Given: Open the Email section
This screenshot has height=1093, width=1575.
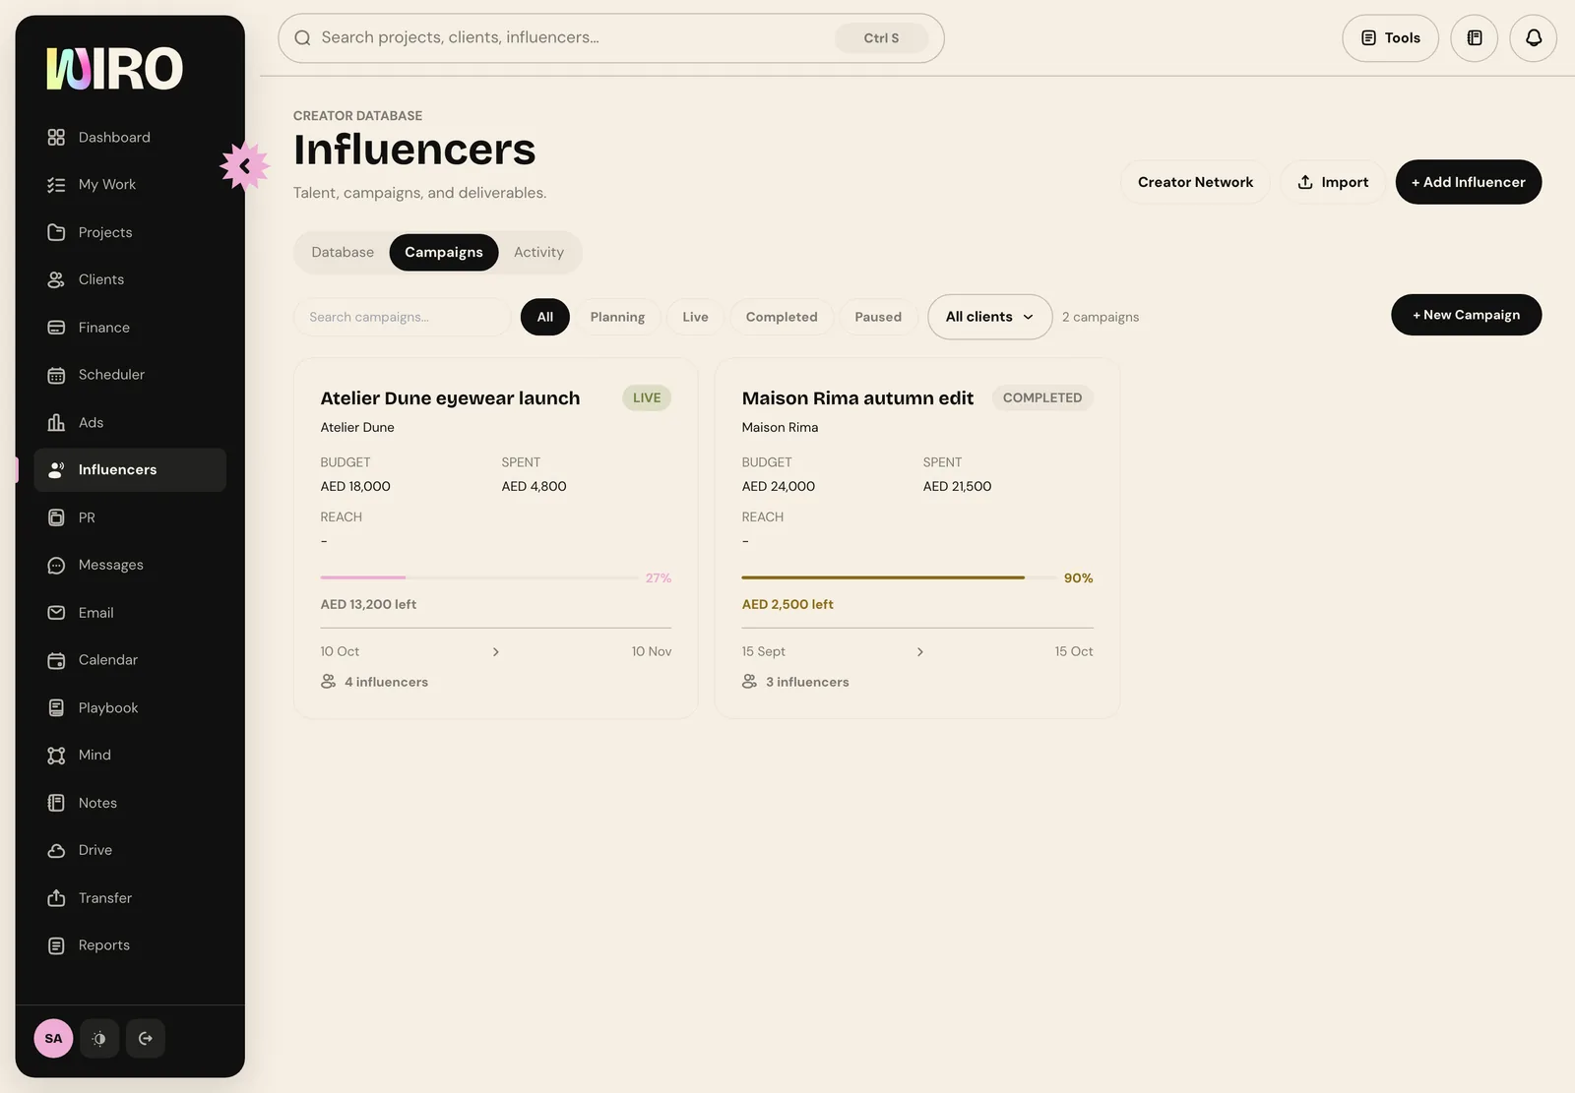Looking at the screenshot, I should [130, 613].
